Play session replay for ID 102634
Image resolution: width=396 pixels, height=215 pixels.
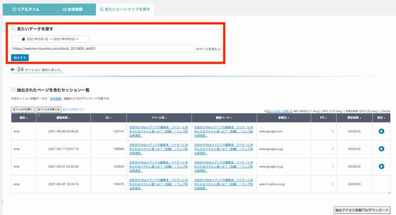tap(381, 166)
